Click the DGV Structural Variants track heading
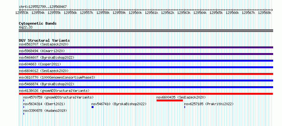This screenshot has height=126, width=282. (44, 40)
